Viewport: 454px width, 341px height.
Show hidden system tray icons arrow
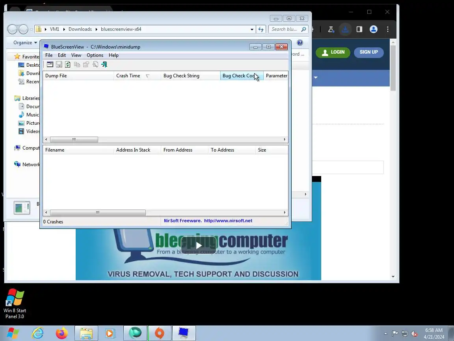(385, 334)
